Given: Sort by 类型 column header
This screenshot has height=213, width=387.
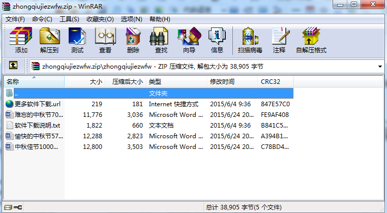Looking at the screenshot, I should (176, 81).
